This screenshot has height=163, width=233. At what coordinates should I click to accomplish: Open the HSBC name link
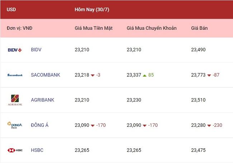(37, 150)
